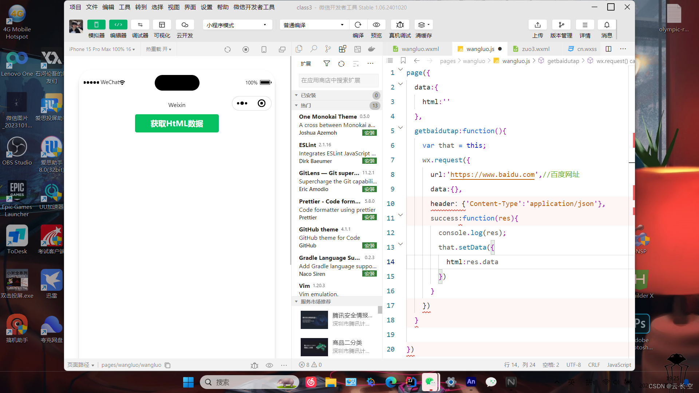Open version management icon
Viewport: 699px width, 393px height.
(x=561, y=25)
